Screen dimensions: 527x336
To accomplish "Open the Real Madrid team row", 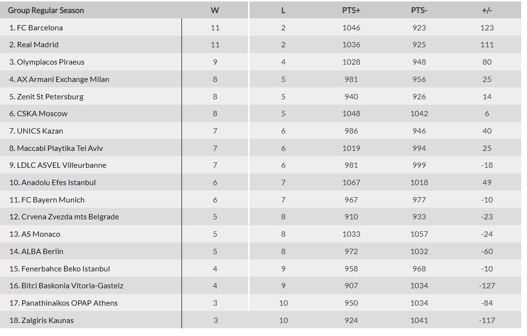I will (38, 45).
